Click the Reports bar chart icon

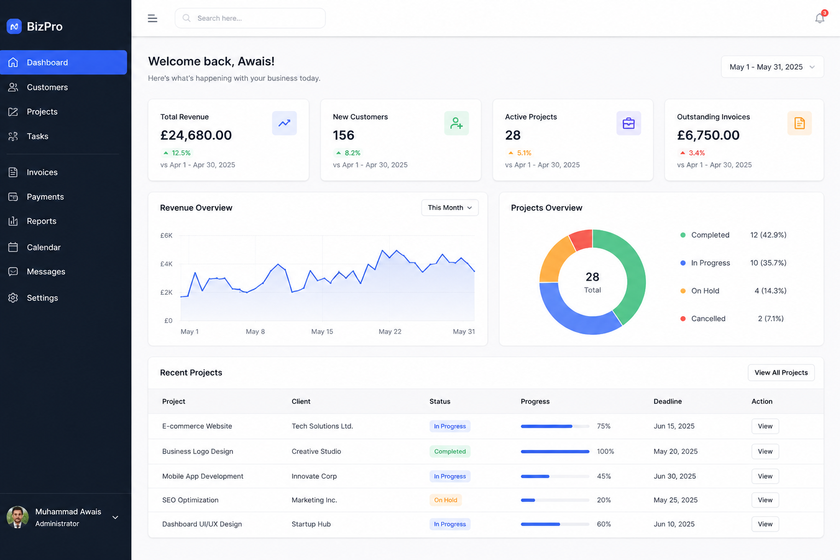tap(13, 221)
